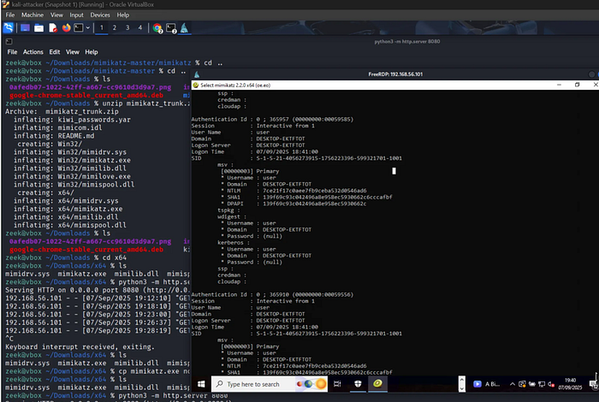This screenshot has width=599, height=402.
Task: Open VirtualBox Help menu
Action: pos(122,15)
